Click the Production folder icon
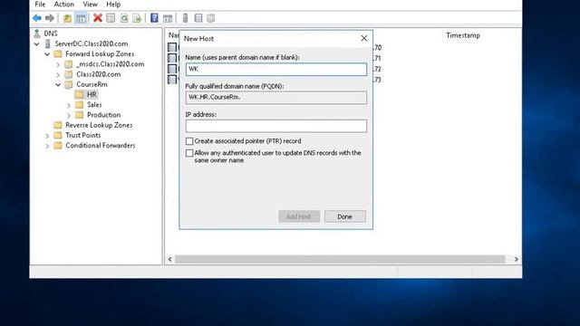 [x=79, y=115]
